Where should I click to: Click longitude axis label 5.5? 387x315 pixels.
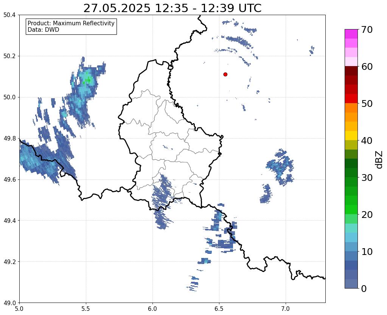pyautogui.click(x=86, y=309)
